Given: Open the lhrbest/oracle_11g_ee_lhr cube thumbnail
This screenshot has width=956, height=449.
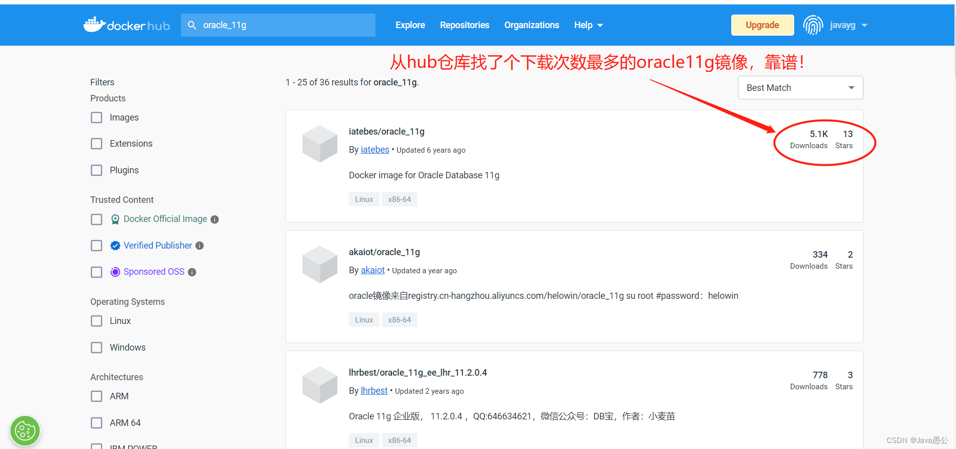Looking at the screenshot, I should [x=320, y=385].
